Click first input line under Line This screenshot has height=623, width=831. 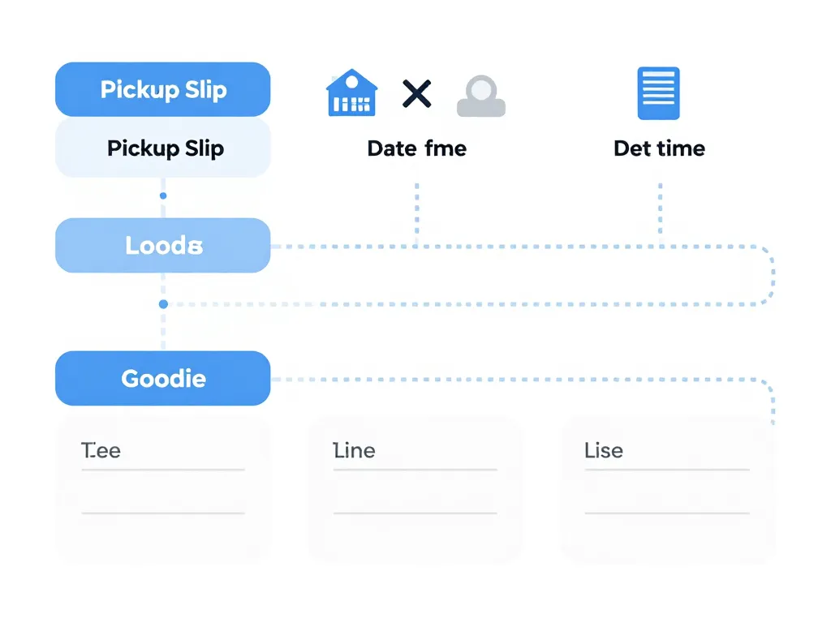coord(415,469)
